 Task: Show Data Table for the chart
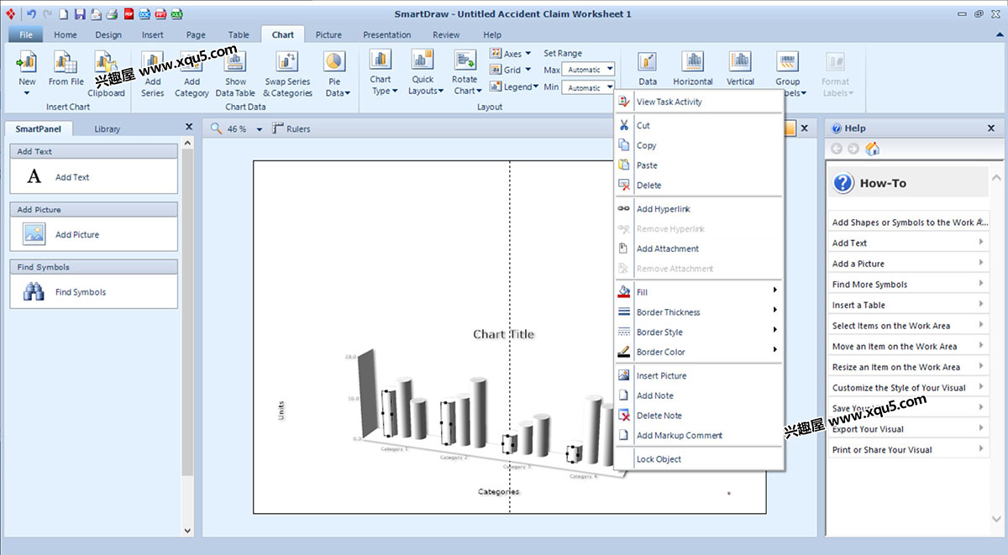point(235,74)
